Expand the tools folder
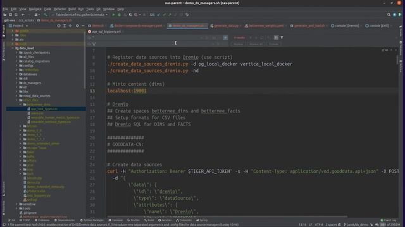The height and width of the screenshot is (227, 405). tap(17, 209)
